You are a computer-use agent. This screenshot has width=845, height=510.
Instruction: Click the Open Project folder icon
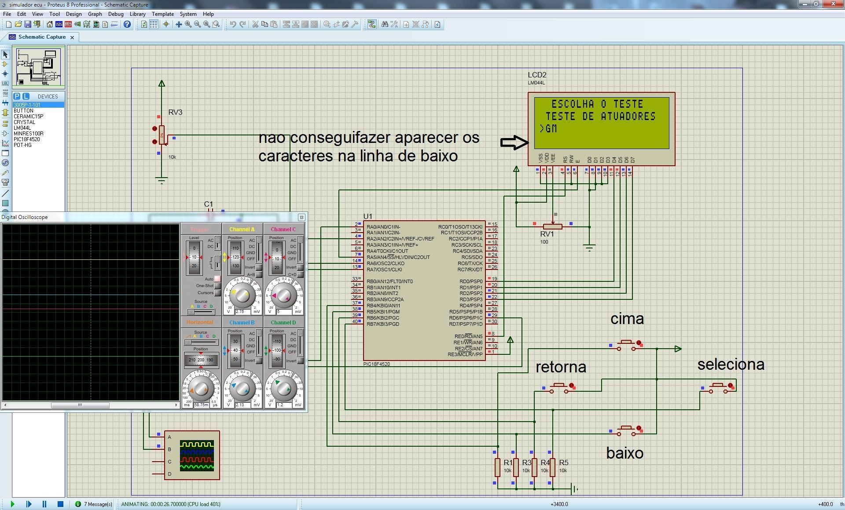(x=18, y=24)
